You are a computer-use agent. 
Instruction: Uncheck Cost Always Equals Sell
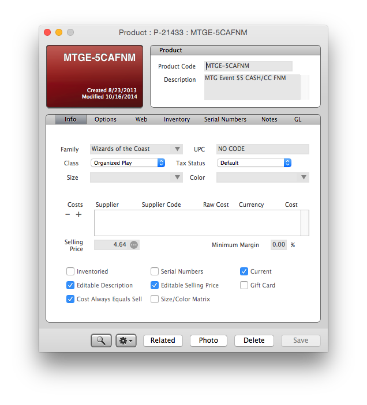pyautogui.click(x=70, y=299)
